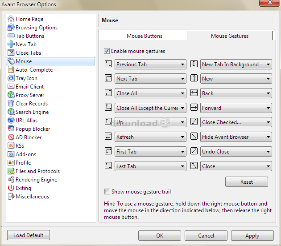This screenshot has width=281, height=246.
Task: Click the AD Blocker icon in sidebar
Action: pos(11,137)
